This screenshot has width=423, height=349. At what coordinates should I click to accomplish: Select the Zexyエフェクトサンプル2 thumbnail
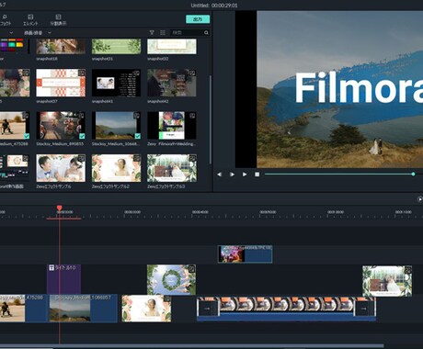click(x=116, y=168)
